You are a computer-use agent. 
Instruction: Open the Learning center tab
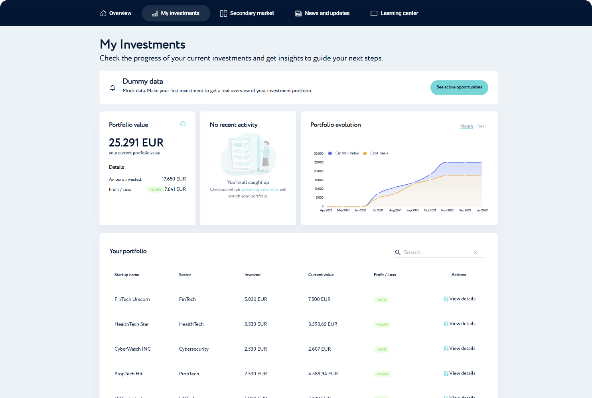point(394,13)
